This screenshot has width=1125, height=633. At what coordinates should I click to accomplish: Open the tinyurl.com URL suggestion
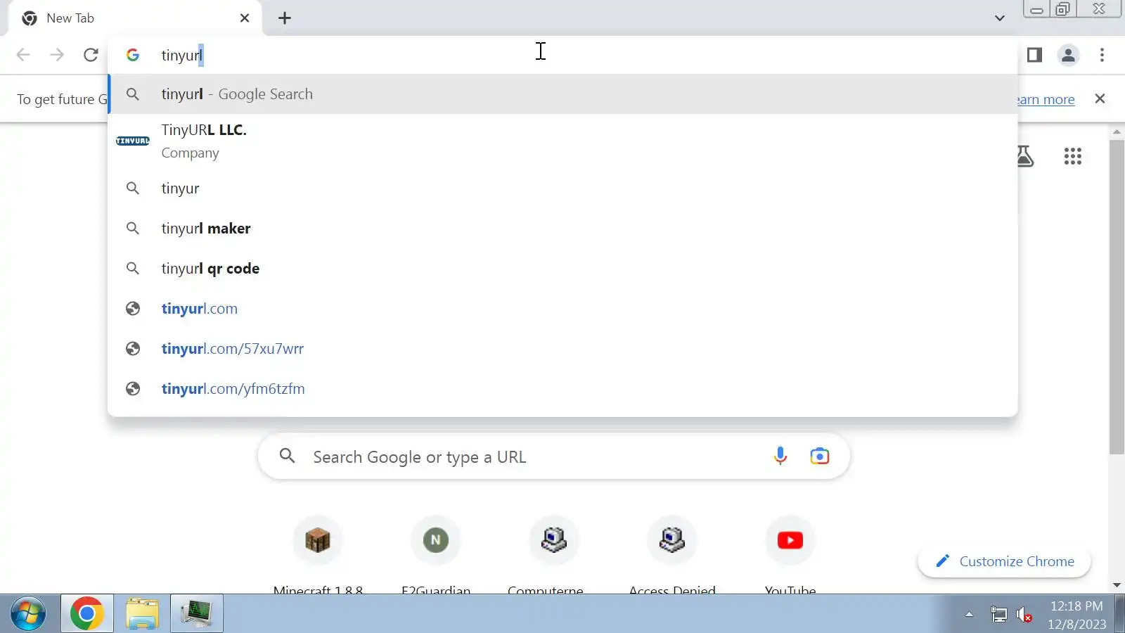(x=562, y=309)
